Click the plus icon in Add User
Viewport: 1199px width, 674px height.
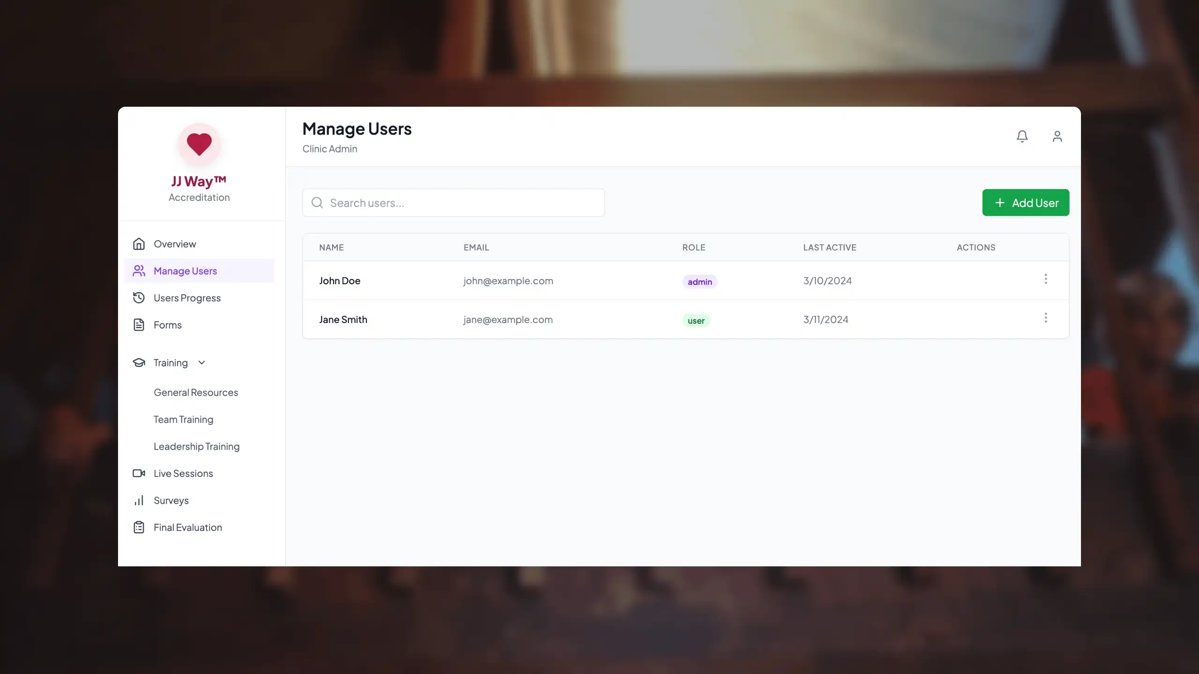pyautogui.click(x=999, y=203)
